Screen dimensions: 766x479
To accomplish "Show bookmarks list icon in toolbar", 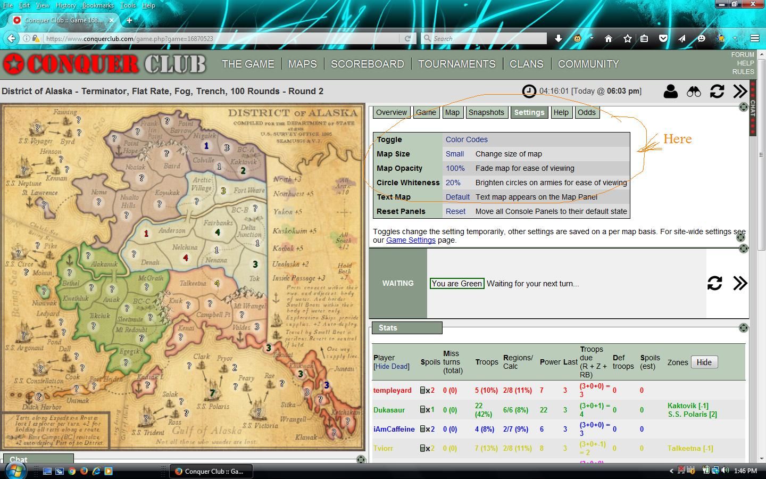I will pyautogui.click(x=644, y=38).
